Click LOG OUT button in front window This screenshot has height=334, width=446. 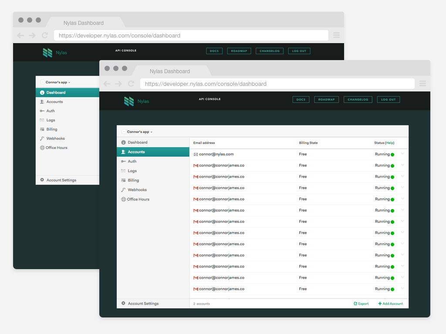[x=388, y=100]
